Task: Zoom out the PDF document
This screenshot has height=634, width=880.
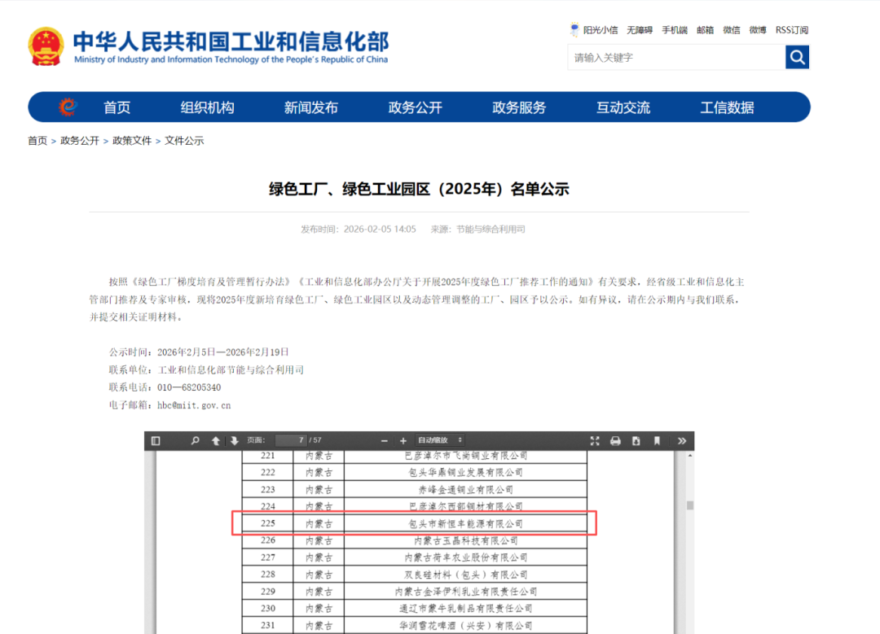Action: 384,441
